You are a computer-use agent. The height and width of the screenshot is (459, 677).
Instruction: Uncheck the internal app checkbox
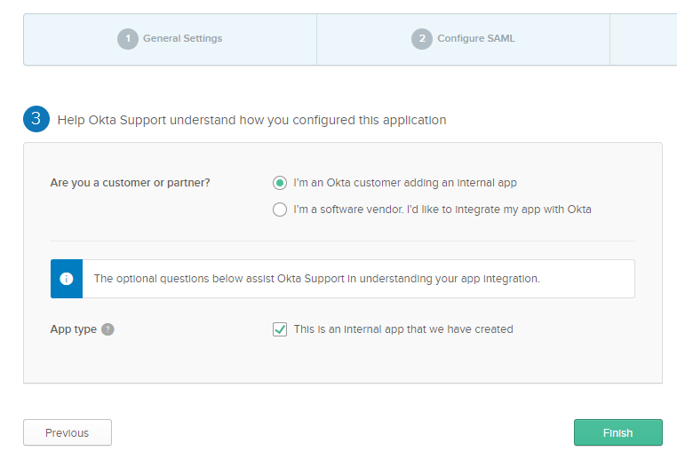point(280,329)
